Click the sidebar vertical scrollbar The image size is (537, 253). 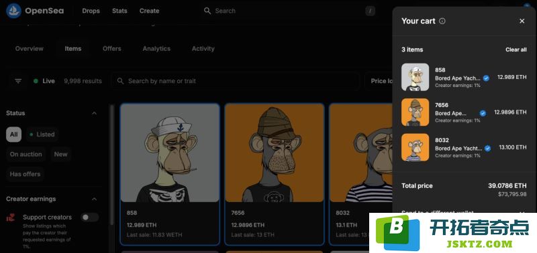(x=111, y=164)
